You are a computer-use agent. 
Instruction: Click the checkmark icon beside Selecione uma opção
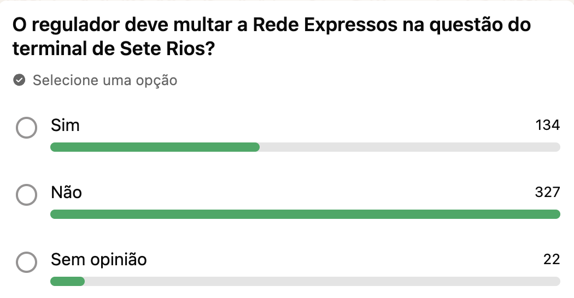pyautogui.click(x=19, y=81)
